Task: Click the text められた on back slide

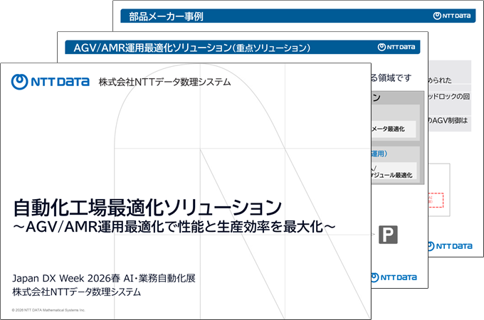Action: pos(440,80)
